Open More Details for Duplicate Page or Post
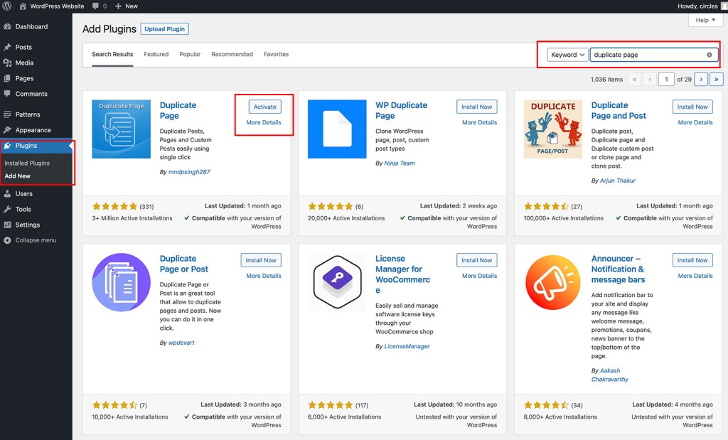 click(x=264, y=276)
